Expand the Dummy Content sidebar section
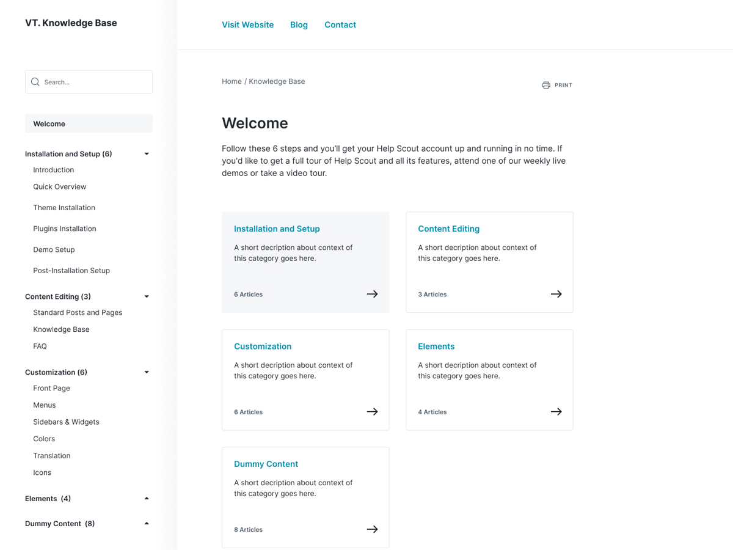The width and height of the screenshot is (733, 550). click(146, 523)
